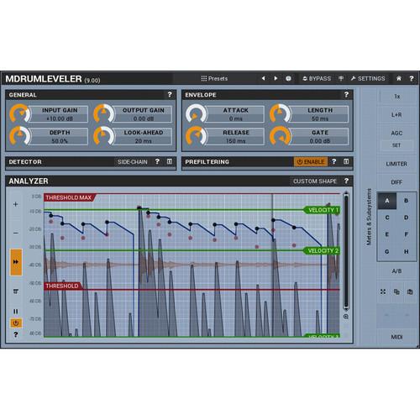Click the SET button under AGC
The width and height of the screenshot is (420, 420).
tap(396, 145)
